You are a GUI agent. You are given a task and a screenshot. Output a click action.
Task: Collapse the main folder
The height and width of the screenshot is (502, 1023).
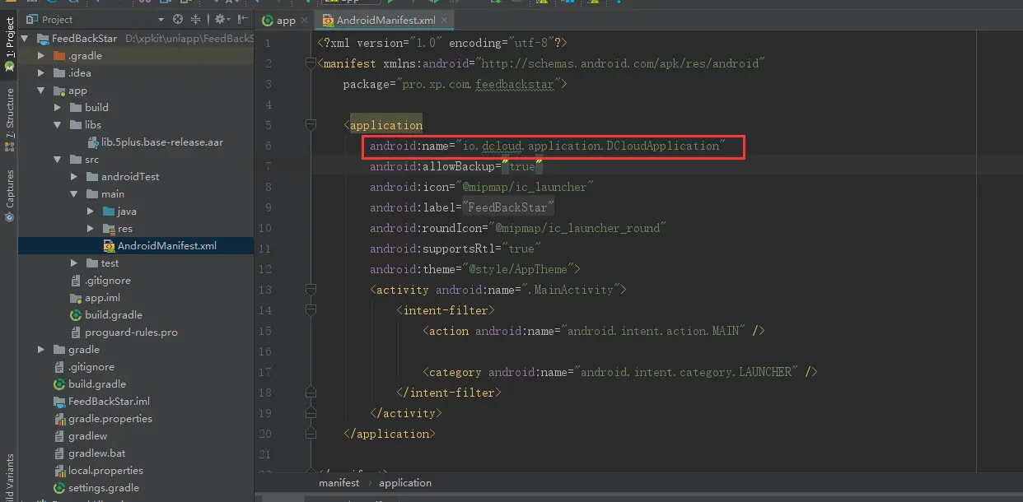(x=74, y=194)
